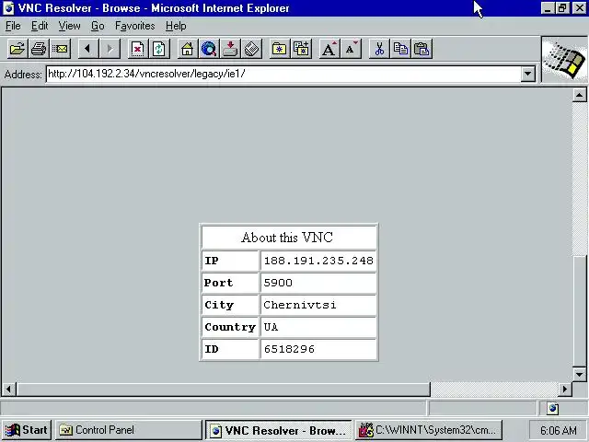The image size is (589, 442).
Task: Click the 'Country' label cell
Action: click(x=230, y=327)
